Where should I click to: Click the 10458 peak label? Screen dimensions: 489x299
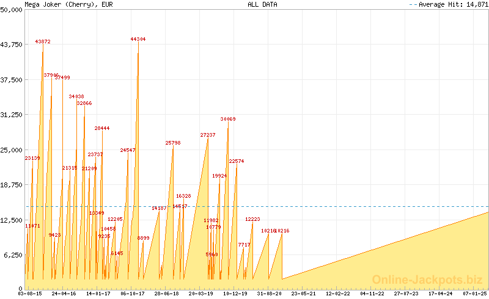108,229
